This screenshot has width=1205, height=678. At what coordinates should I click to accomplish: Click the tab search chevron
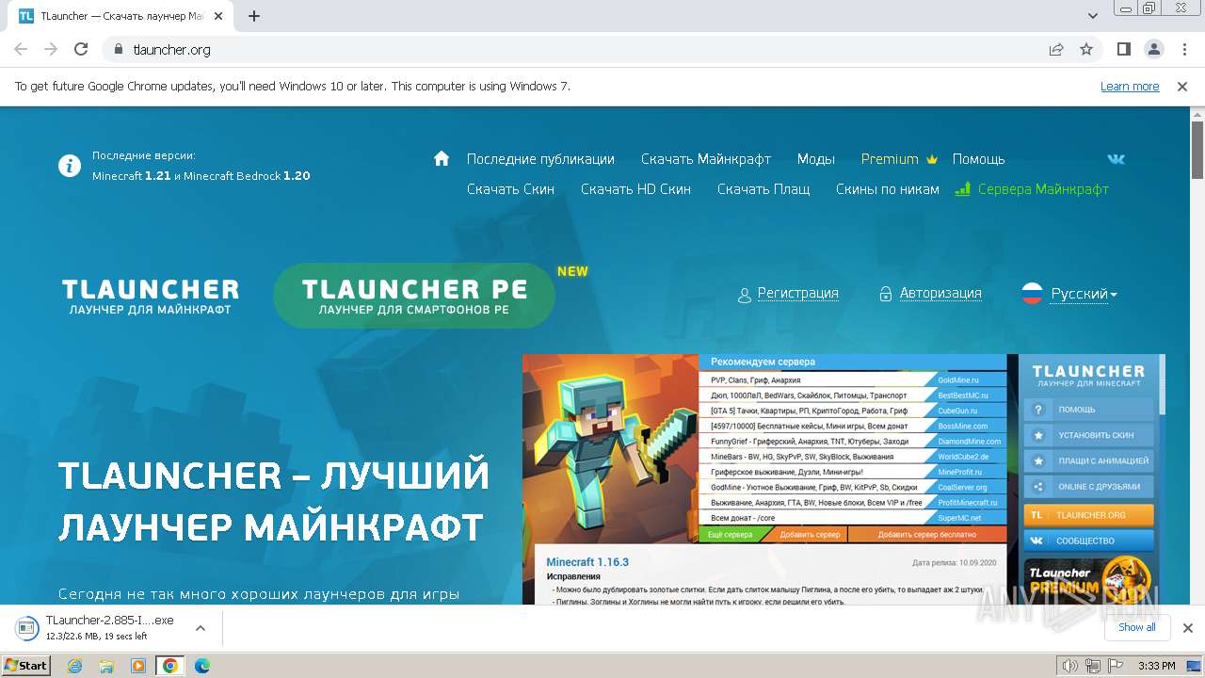[x=1093, y=16]
